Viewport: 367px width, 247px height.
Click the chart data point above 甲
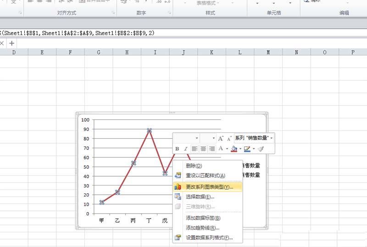point(102,202)
